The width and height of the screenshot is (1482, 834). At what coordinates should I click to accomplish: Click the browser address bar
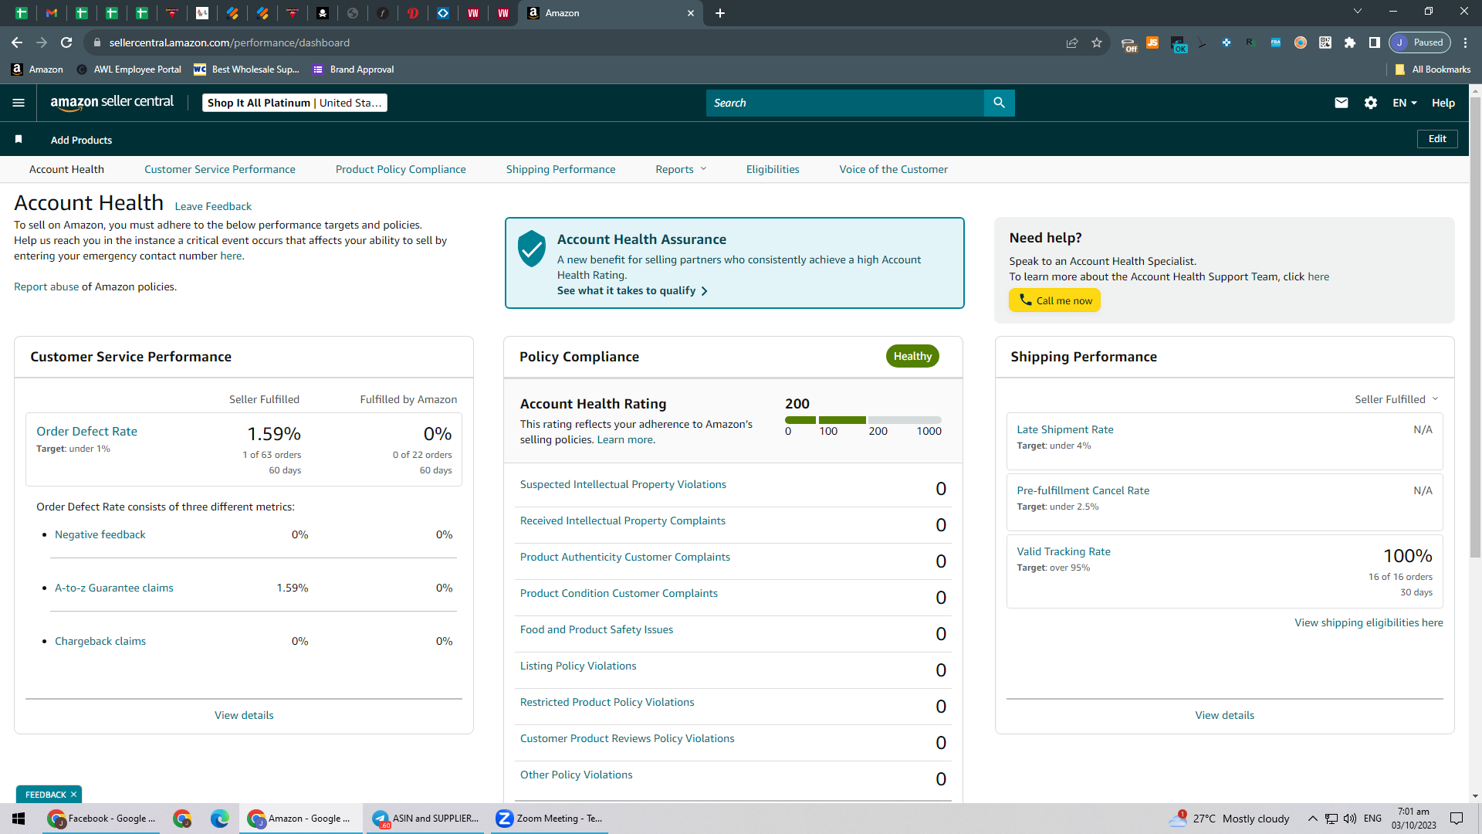571,42
